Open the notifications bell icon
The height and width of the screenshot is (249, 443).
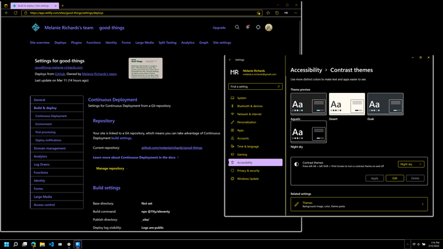[x=247, y=27]
